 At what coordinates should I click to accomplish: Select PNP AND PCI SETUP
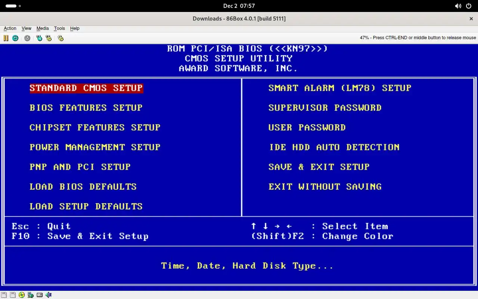(80, 167)
